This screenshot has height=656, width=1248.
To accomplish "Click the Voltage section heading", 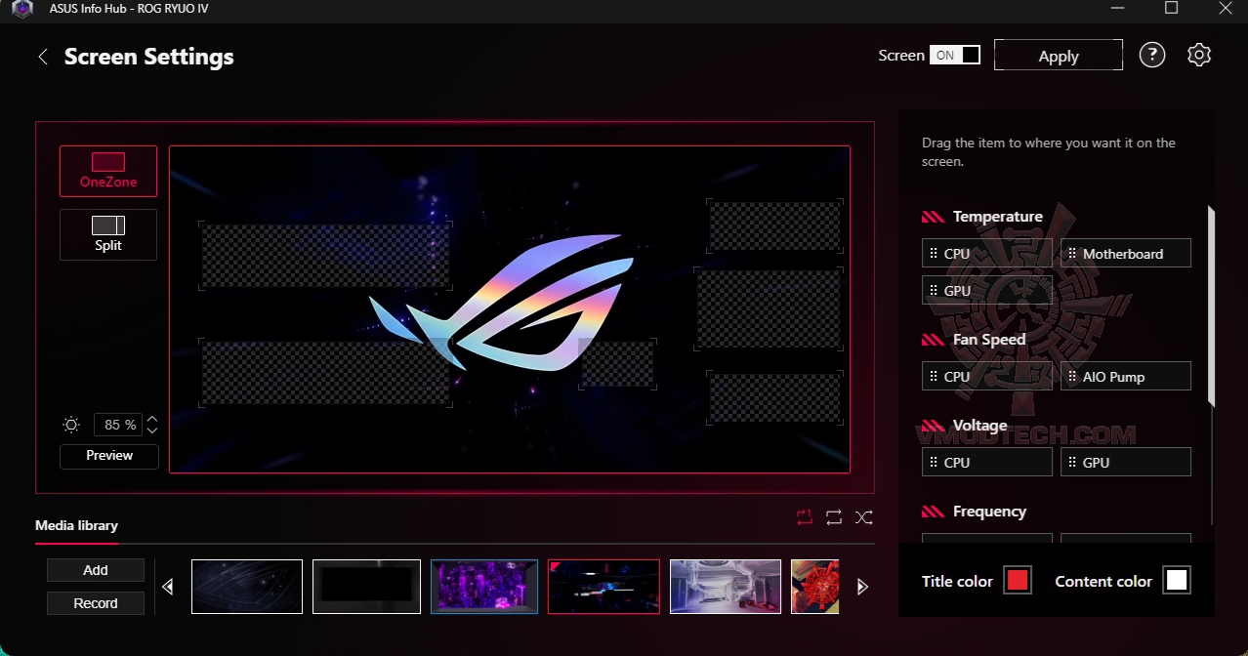I will tap(979, 426).
